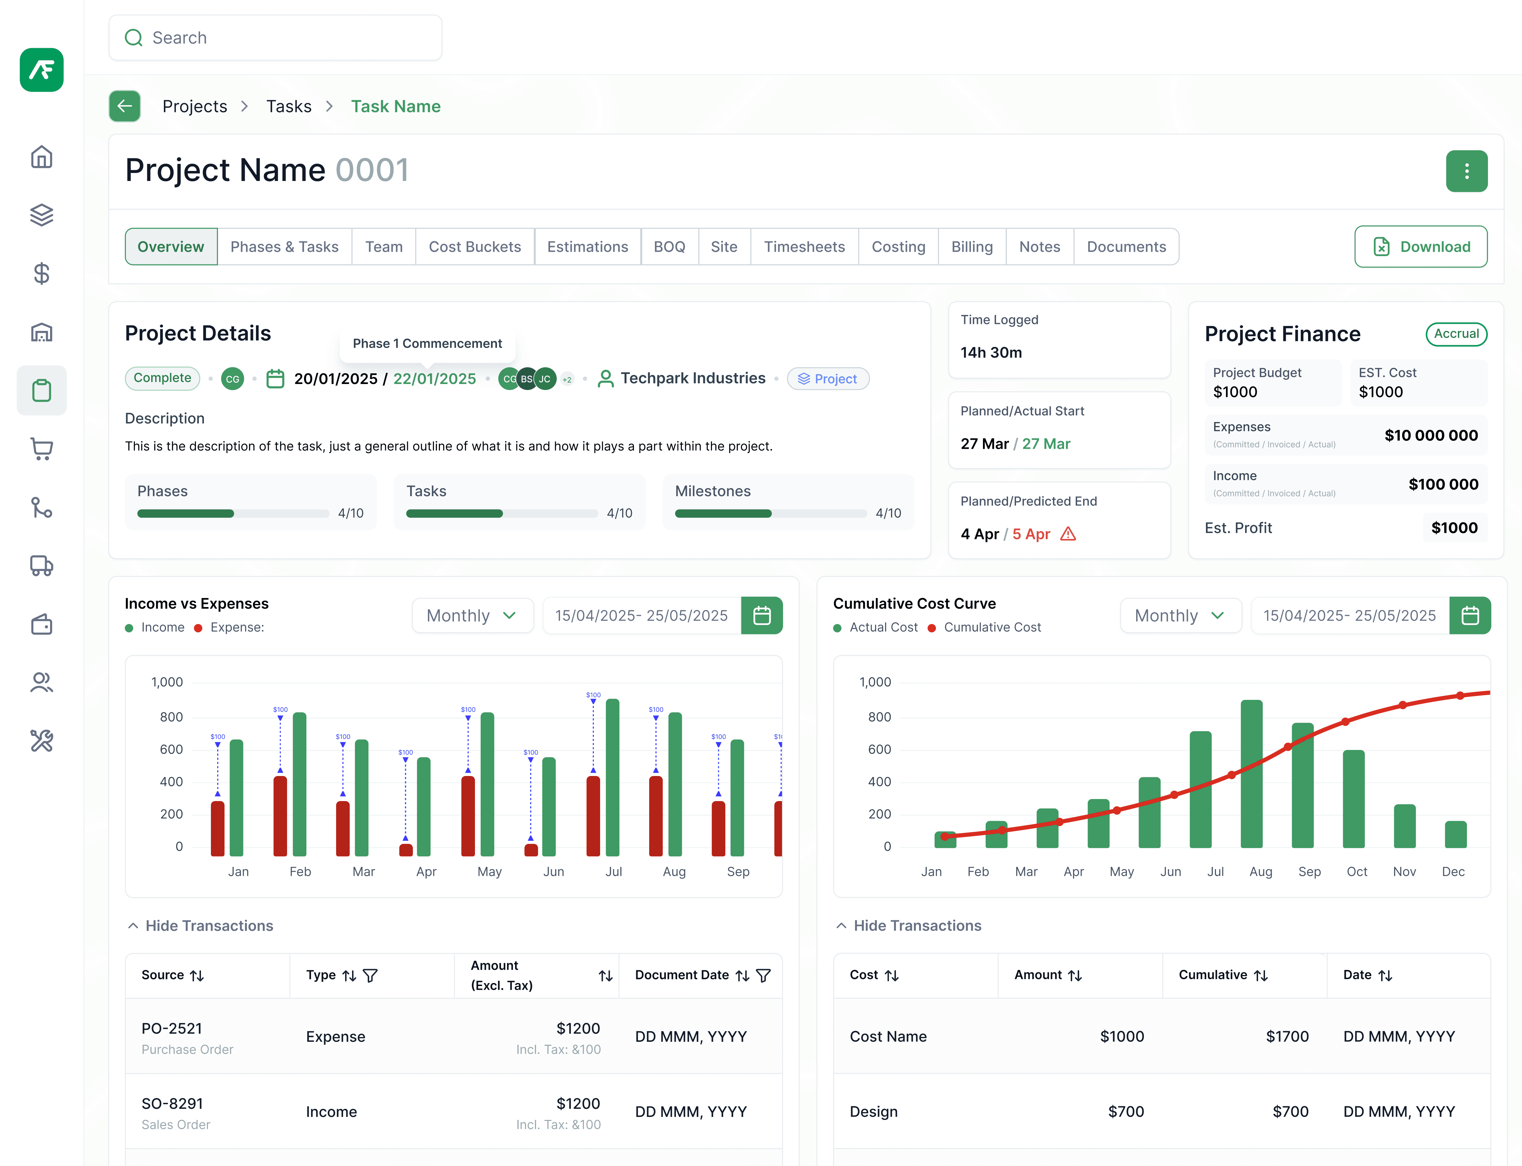Open the stacked layers sidebar icon

pyautogui.click(x=42, y=215)
